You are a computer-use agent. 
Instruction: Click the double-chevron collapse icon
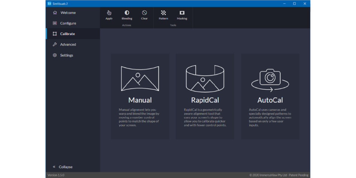pyautogui.click(x=54, y=167)
